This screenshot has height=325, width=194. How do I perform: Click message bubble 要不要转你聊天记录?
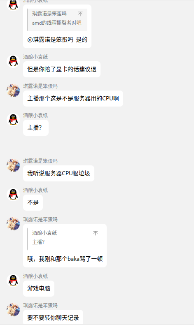(53, 317)
